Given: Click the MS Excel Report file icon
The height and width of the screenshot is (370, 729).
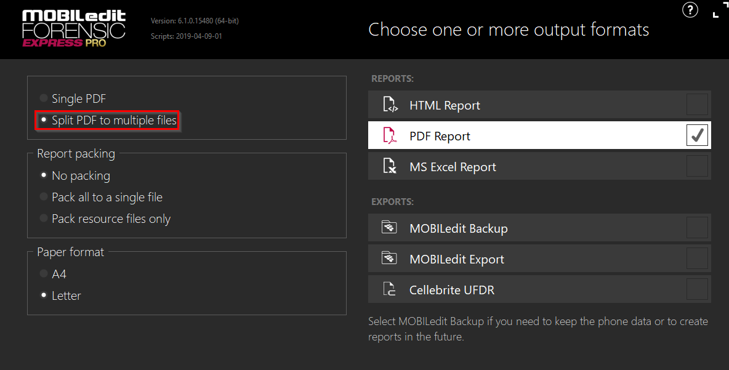Looking at the screenshot, I should point(390,166).
